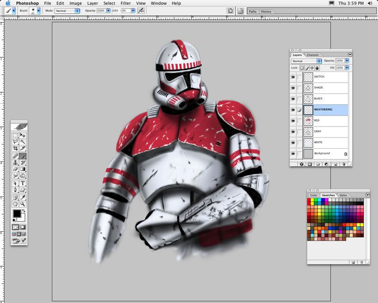Image resolution: width=378 pixels, height=303 pixels.
Task: Select the History Brush tool
Action: (23, 162)
